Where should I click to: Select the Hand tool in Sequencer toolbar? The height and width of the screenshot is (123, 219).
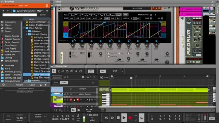(x=81, y=71)
